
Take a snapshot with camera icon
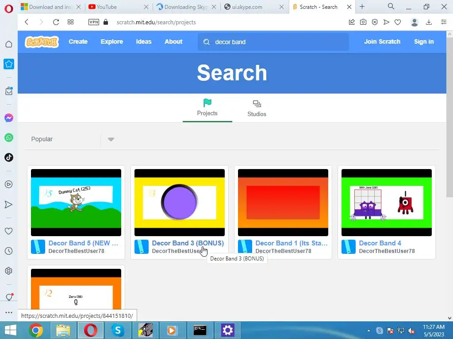[363, 22]
